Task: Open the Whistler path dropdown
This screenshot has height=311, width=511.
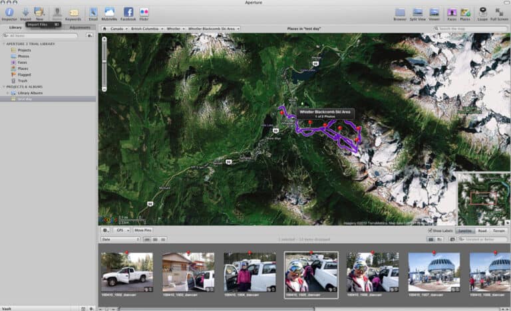Action: (x=176, y=29)
